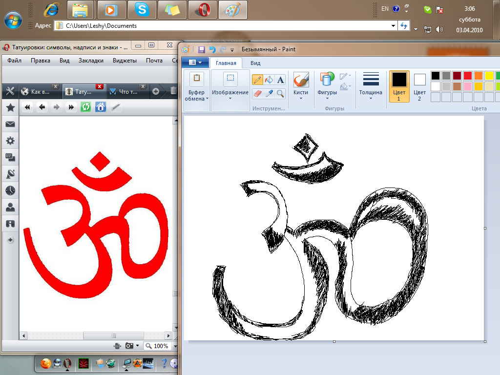Toggle Opera bookmarks star panel

pos(10,107)
